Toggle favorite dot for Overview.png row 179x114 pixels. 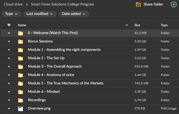coord(9,108)
